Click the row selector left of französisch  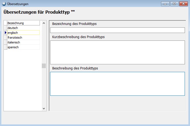coord(5,38)
